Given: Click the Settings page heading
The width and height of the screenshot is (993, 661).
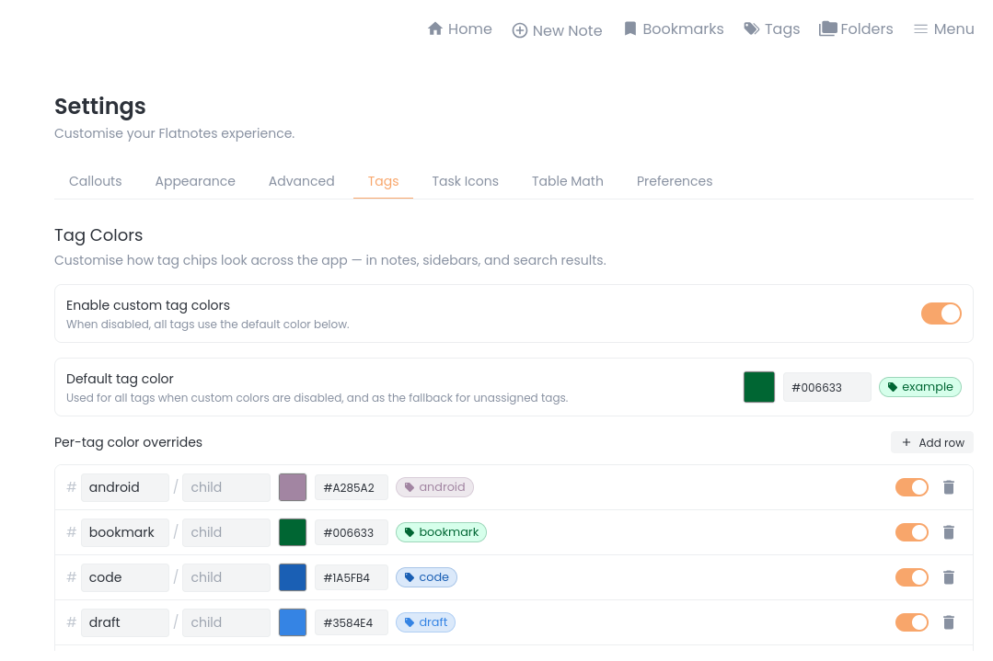Looking at the screenshot, I should click(x=100, y=107).
